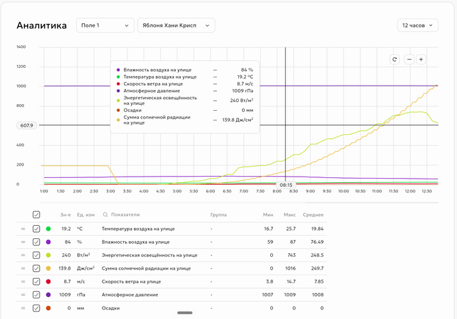Zoom out the chart with minus icon

coord(409,60)
